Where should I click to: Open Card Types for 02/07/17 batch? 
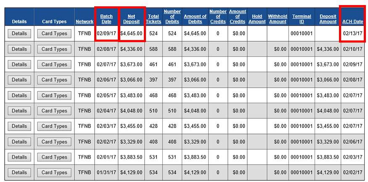pyautogui.click(x=54, y=64)
